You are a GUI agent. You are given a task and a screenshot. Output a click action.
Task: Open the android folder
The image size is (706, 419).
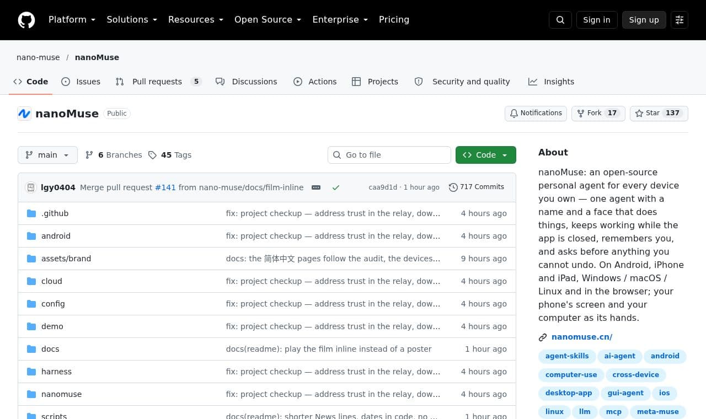point(56,236)
